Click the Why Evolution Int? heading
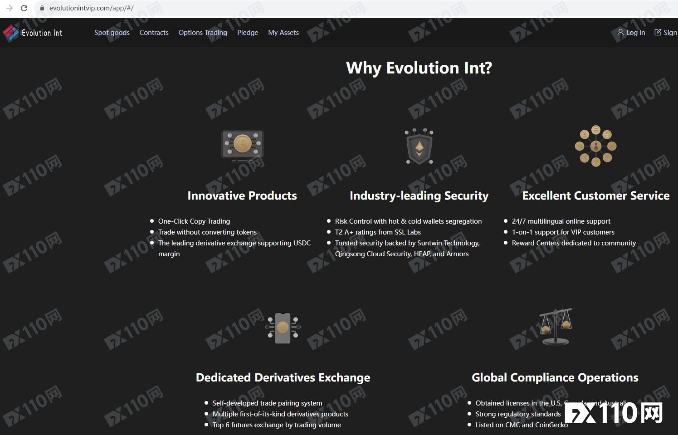This screenshot has height=435, width=678. pyautogui.click(x=419, y=68)
